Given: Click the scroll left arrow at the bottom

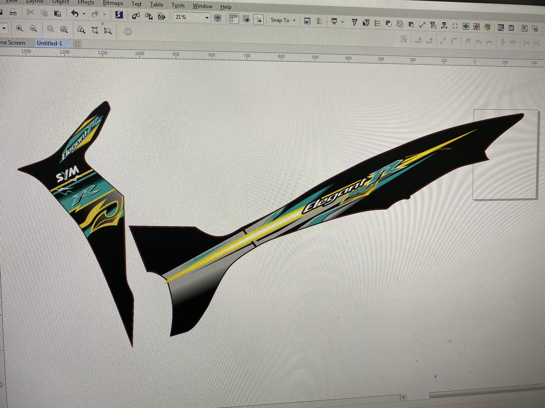Looking at the screenshot, I should click(403, 397).
